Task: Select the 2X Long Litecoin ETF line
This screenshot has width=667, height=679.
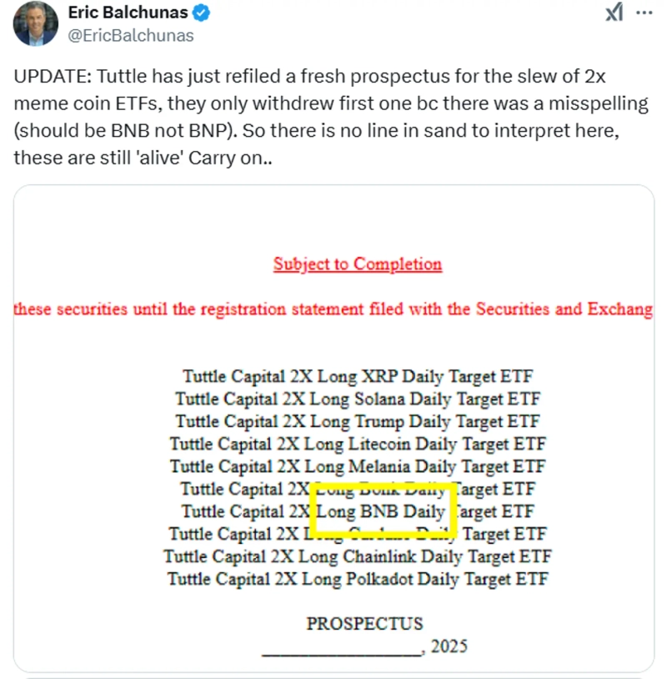Action: tap(358, 444)
